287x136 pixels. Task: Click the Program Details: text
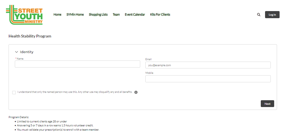pyautogui.click(x=19, y=117)
